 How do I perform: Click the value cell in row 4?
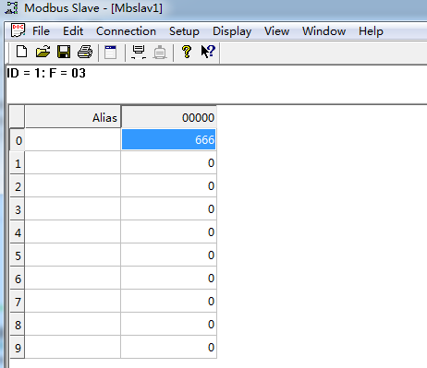pyautogui.click(x=168, y=232)
